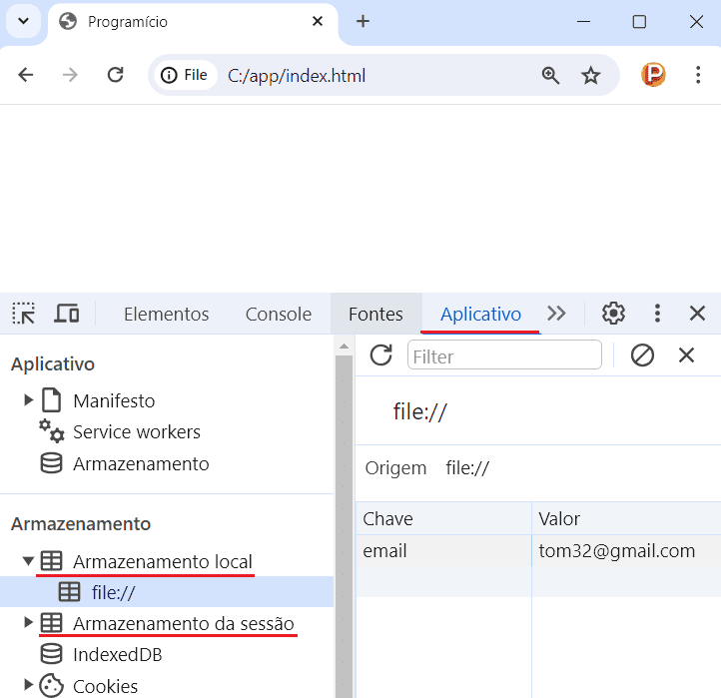Image resolution: width=721 pixels, height=698 pixels.
Task: Go back to previous page
Action: [25, 75]
